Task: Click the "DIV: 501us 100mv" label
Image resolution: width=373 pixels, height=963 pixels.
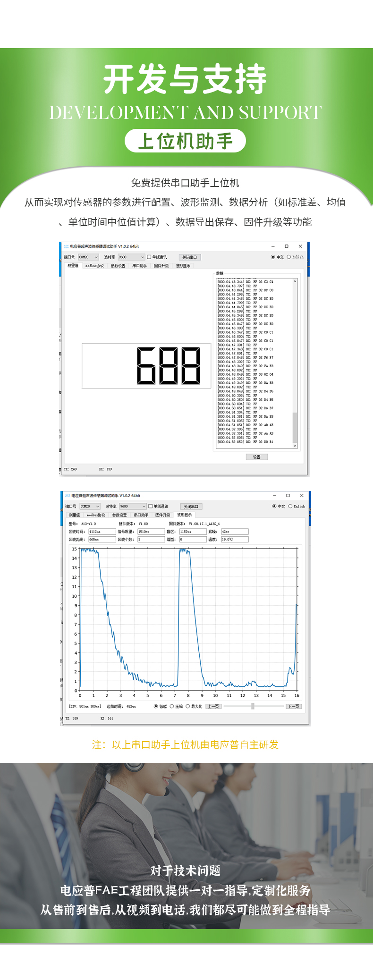Action: pyautogui.click(x=85, y=707)
